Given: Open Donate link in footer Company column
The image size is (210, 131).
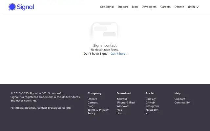Looking at the screenshot, I should tap(93, 99).
